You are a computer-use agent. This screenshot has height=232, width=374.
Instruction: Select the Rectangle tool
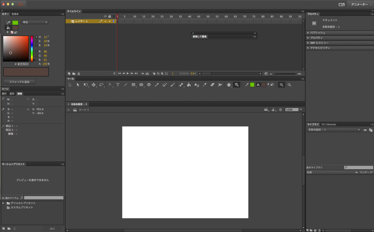click(x=133, y=85)
